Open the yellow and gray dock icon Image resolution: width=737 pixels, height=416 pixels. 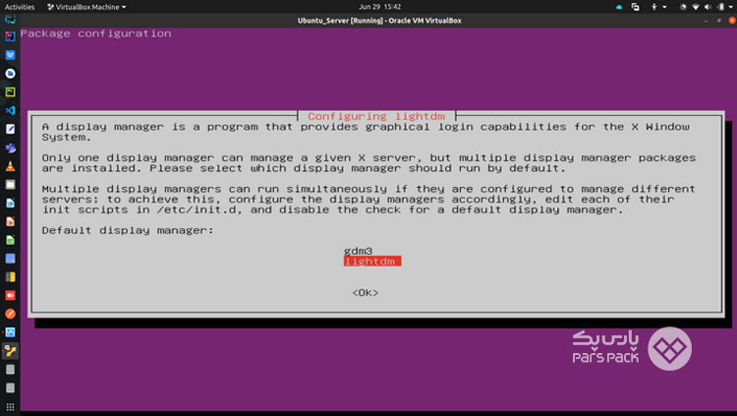(x=10, y=276)
